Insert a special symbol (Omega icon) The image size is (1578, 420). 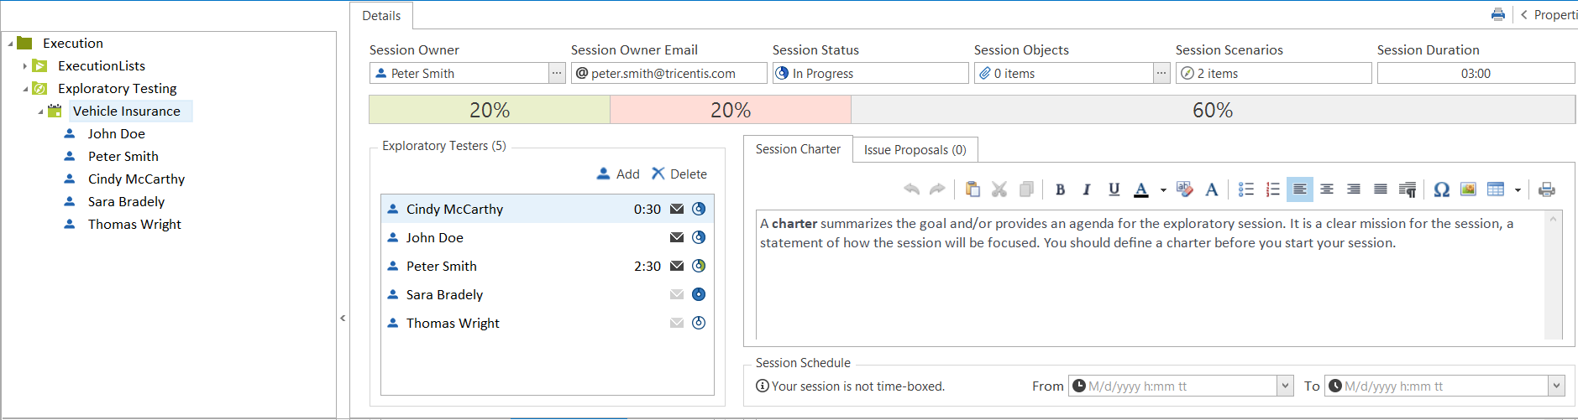(1441, 189)
